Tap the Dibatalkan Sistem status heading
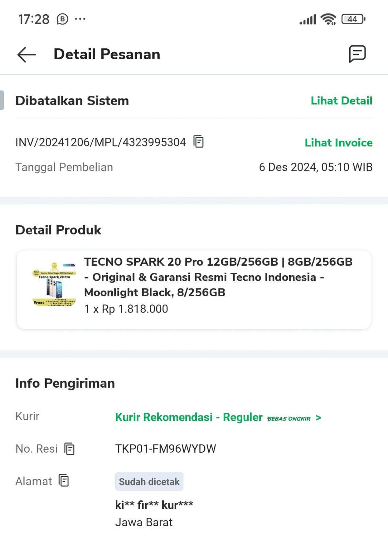The width and height of the screenshot is (388, 545). (x=72, y=101)
